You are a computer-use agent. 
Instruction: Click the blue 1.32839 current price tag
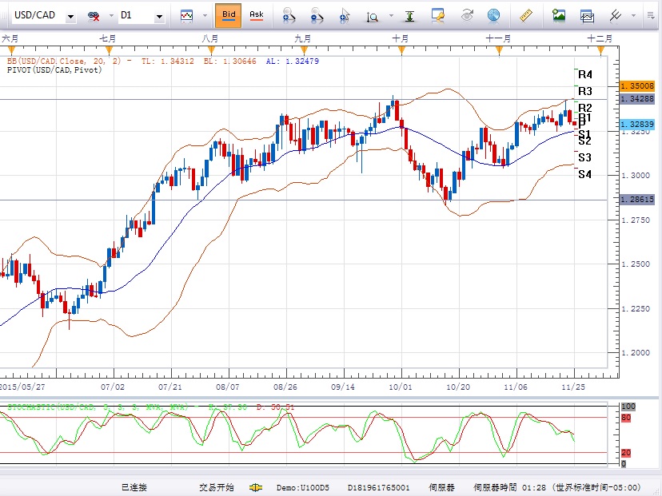pos(636,125)
